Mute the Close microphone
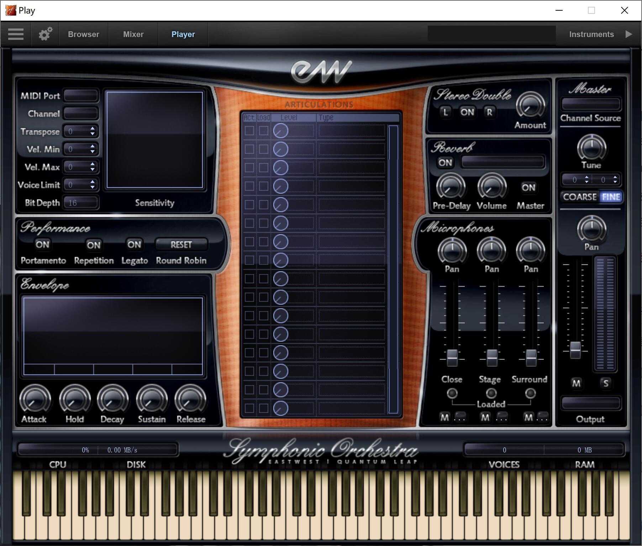642x546 pixels. coord(444,417)
